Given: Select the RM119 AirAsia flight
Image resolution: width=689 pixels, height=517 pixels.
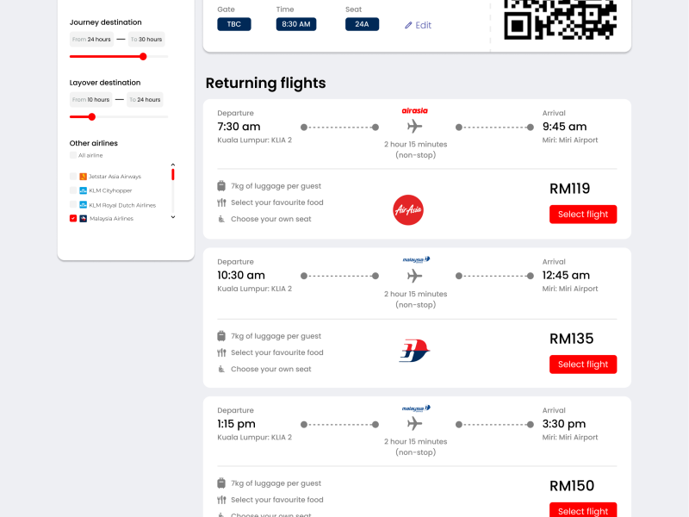Looking at the screenshot, I should (583, 215).
